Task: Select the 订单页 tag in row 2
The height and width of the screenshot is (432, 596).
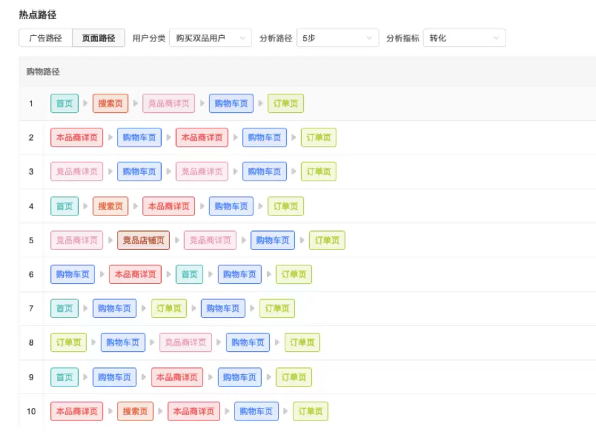Action: pos(318,137)
